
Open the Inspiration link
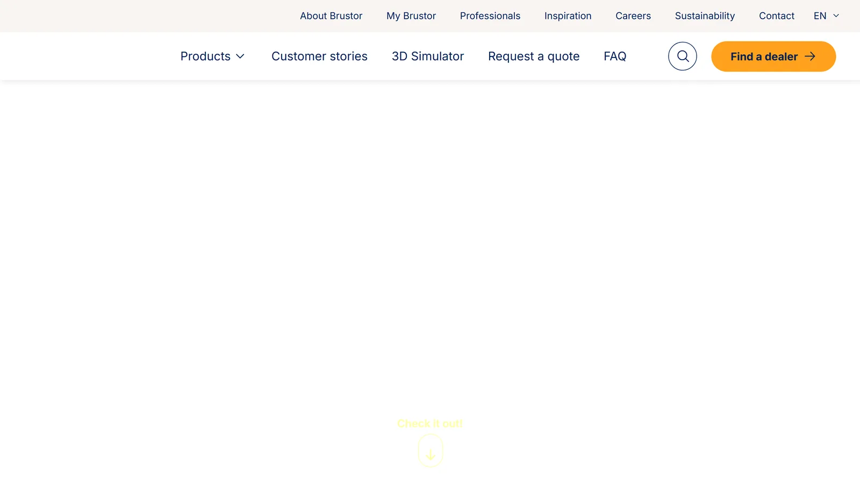(568, 16)
